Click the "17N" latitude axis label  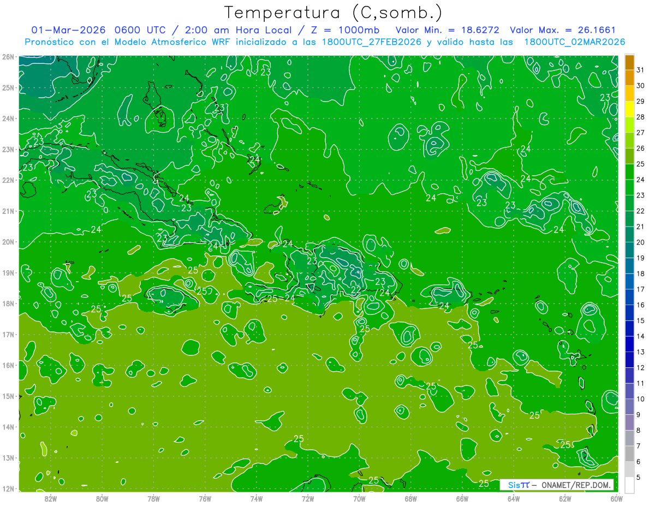click(8, 334)
